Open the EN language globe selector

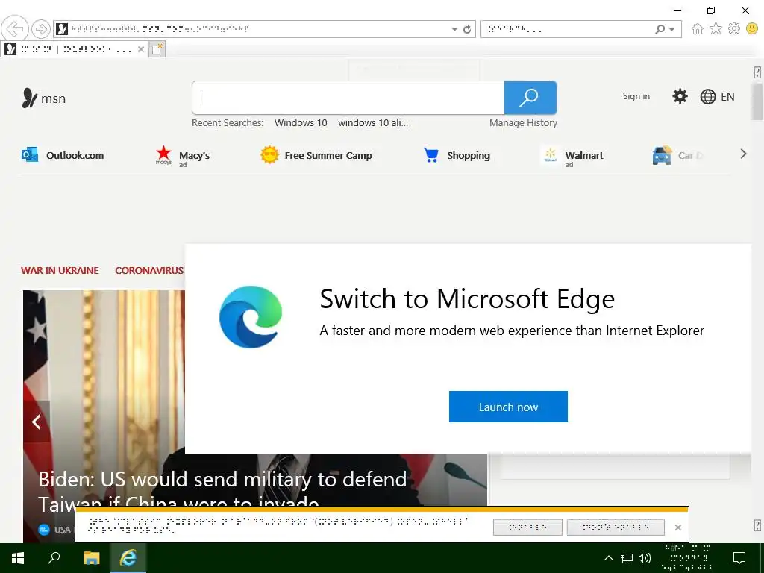pyautogui.click(x=717, y=96)
